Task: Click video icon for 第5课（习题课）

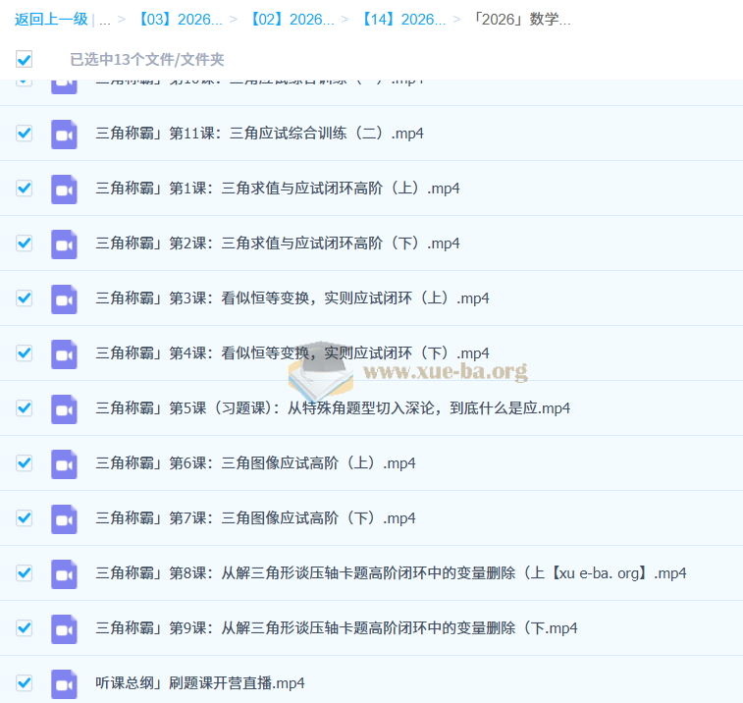Action: pos(64,408)
